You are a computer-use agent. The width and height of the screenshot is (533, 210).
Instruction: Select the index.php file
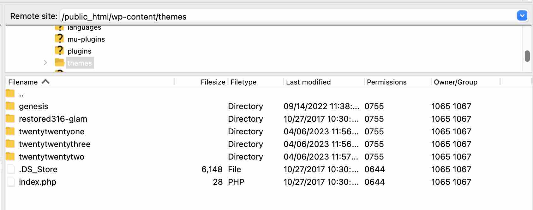[37, 182]
